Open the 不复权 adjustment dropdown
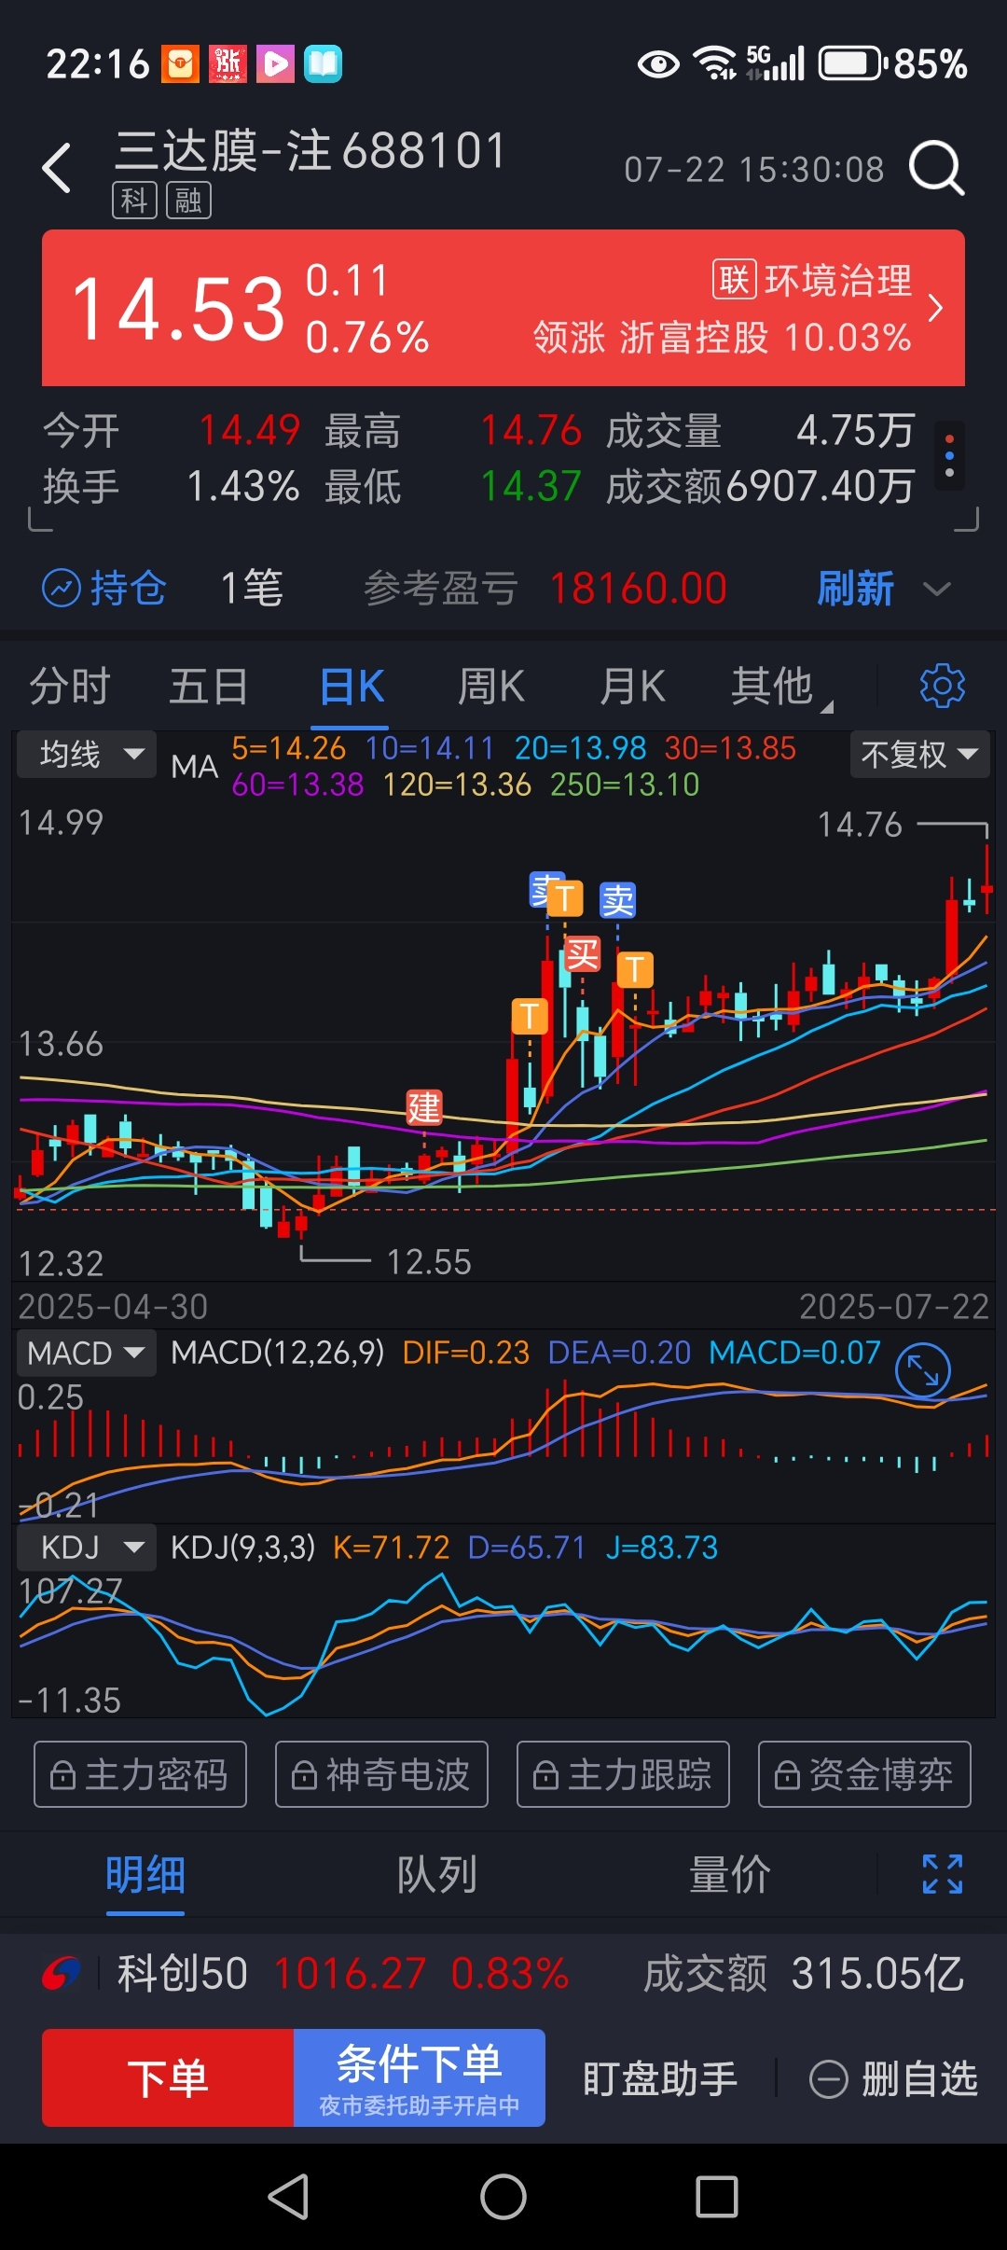This screenshot has height=2250, width=1007. point(919,754)
